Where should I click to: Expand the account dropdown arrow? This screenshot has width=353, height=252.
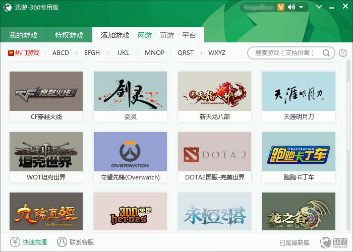[301, 7]
